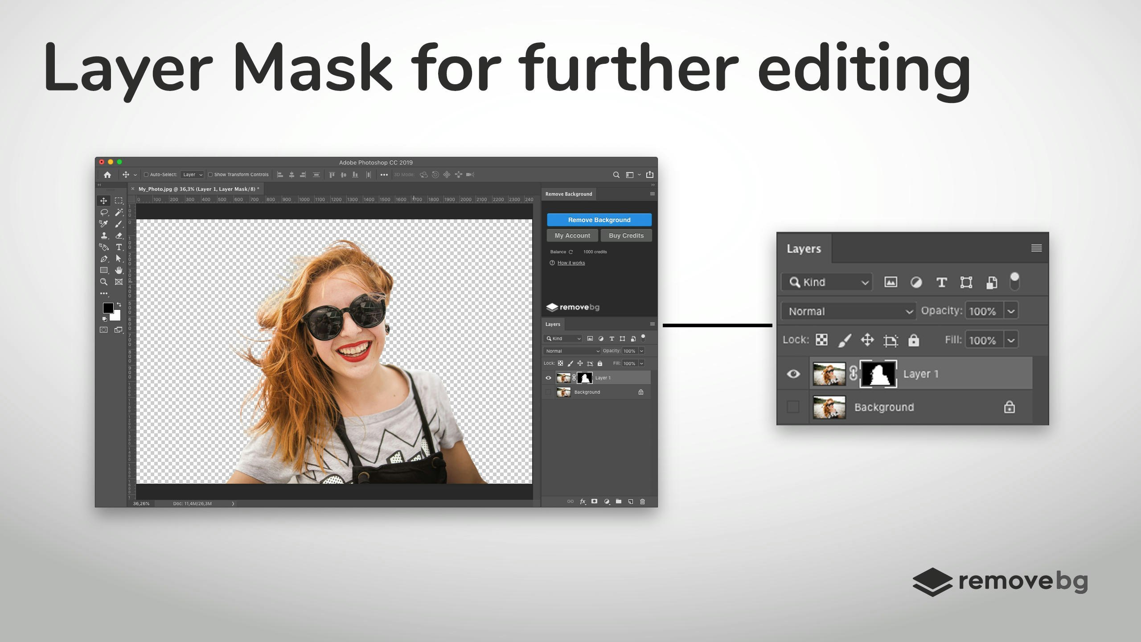Open the Auto-Select Layer dropdown
This screenshot has width=1141, height=642.
[x=193, y=175]
